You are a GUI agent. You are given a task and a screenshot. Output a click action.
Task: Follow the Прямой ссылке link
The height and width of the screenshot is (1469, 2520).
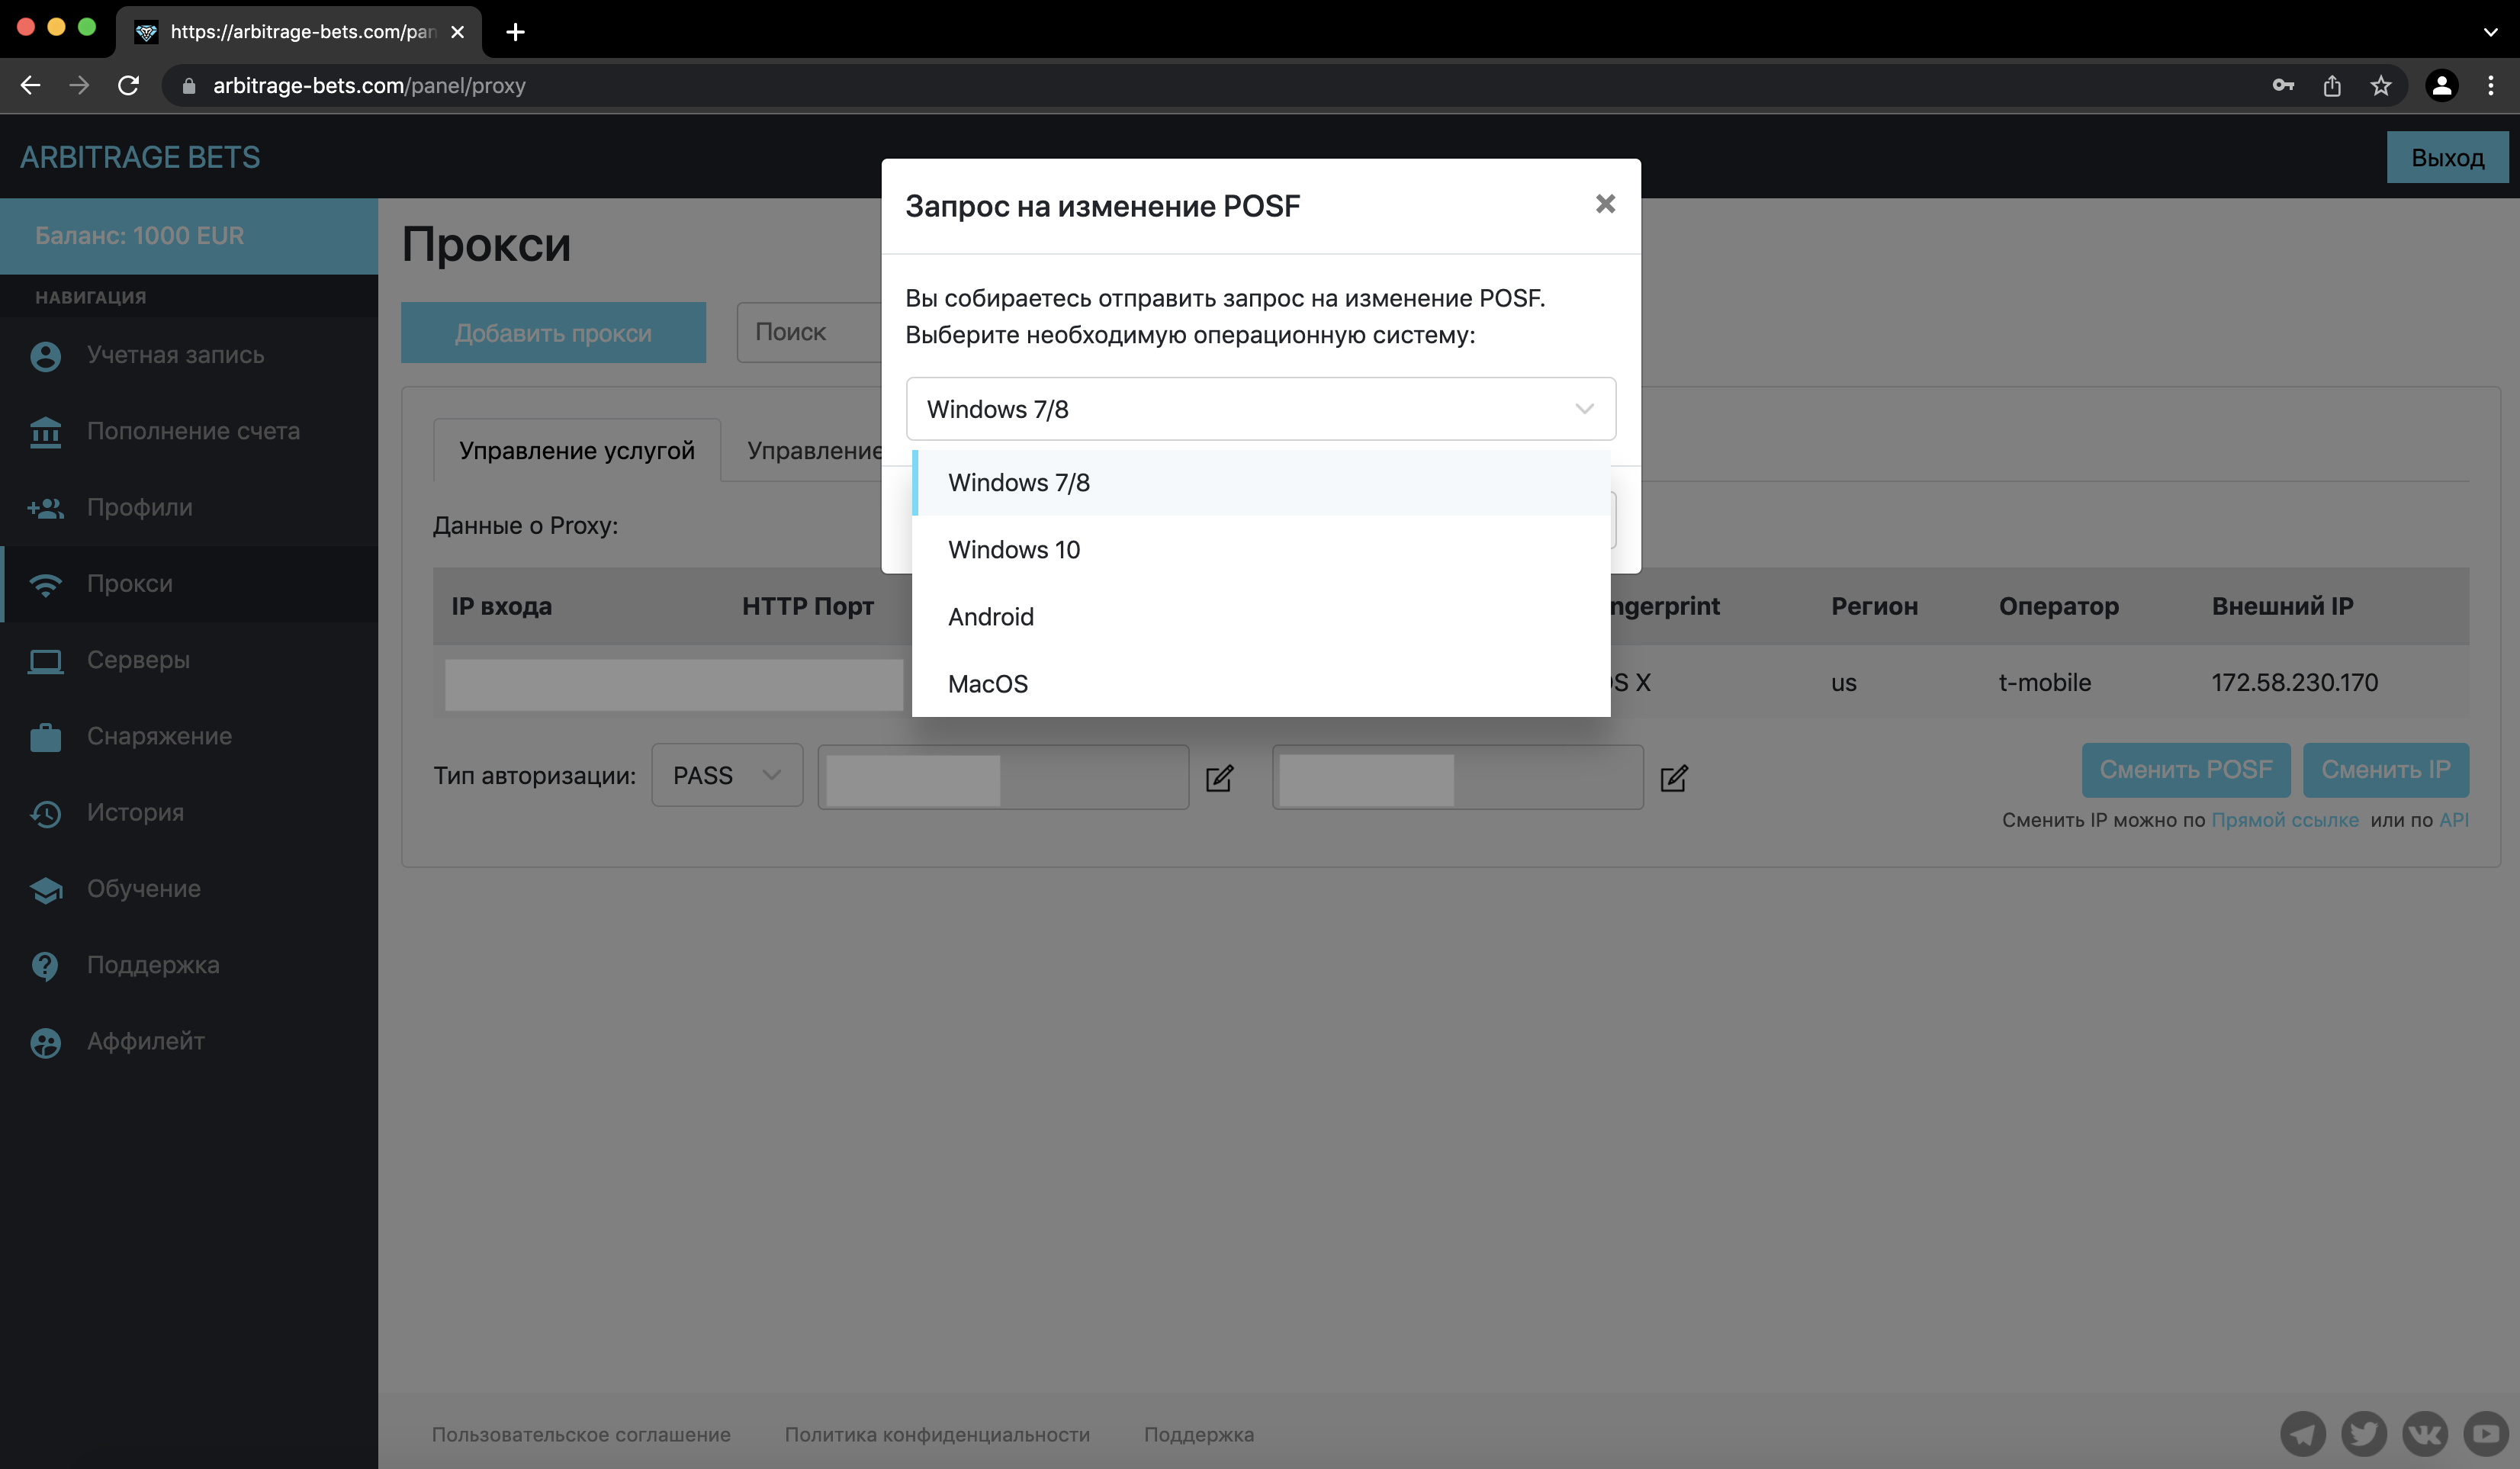[x=2284, y=820]
